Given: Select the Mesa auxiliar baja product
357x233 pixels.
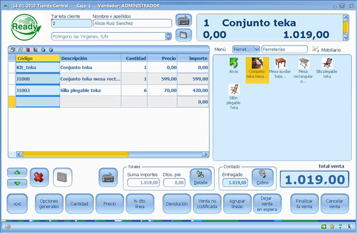Looking at the screenshot, I should point(280,68).
